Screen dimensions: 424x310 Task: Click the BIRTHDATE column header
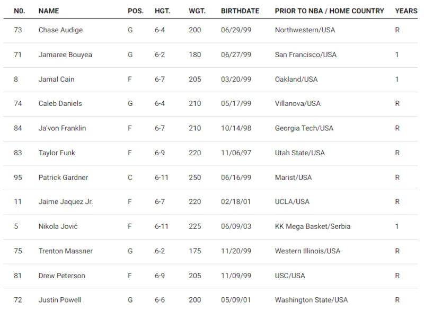(240, 11)
